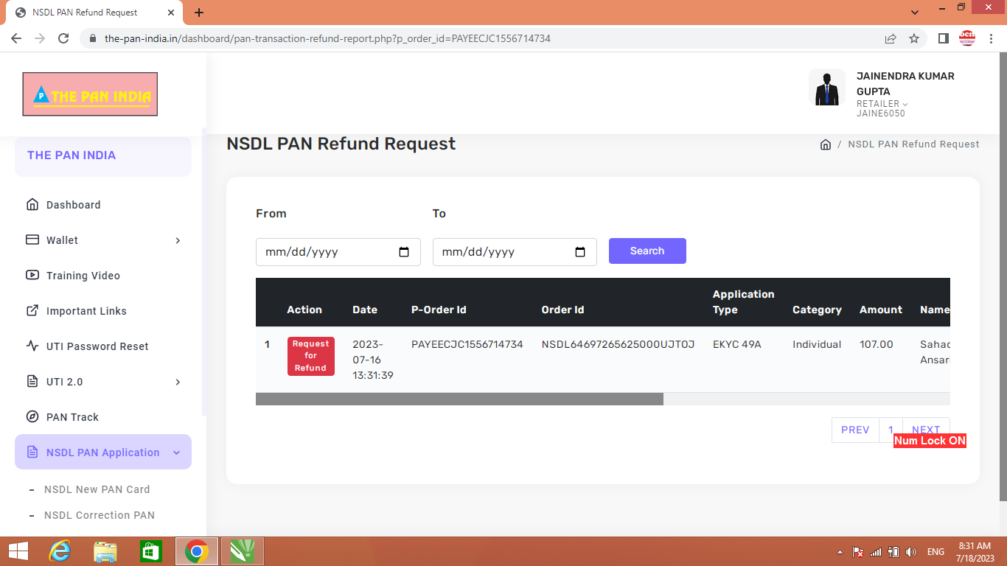Bookmark this page with star icon
The width and height of the screenshot is (1007, 566).
point(914,38)
